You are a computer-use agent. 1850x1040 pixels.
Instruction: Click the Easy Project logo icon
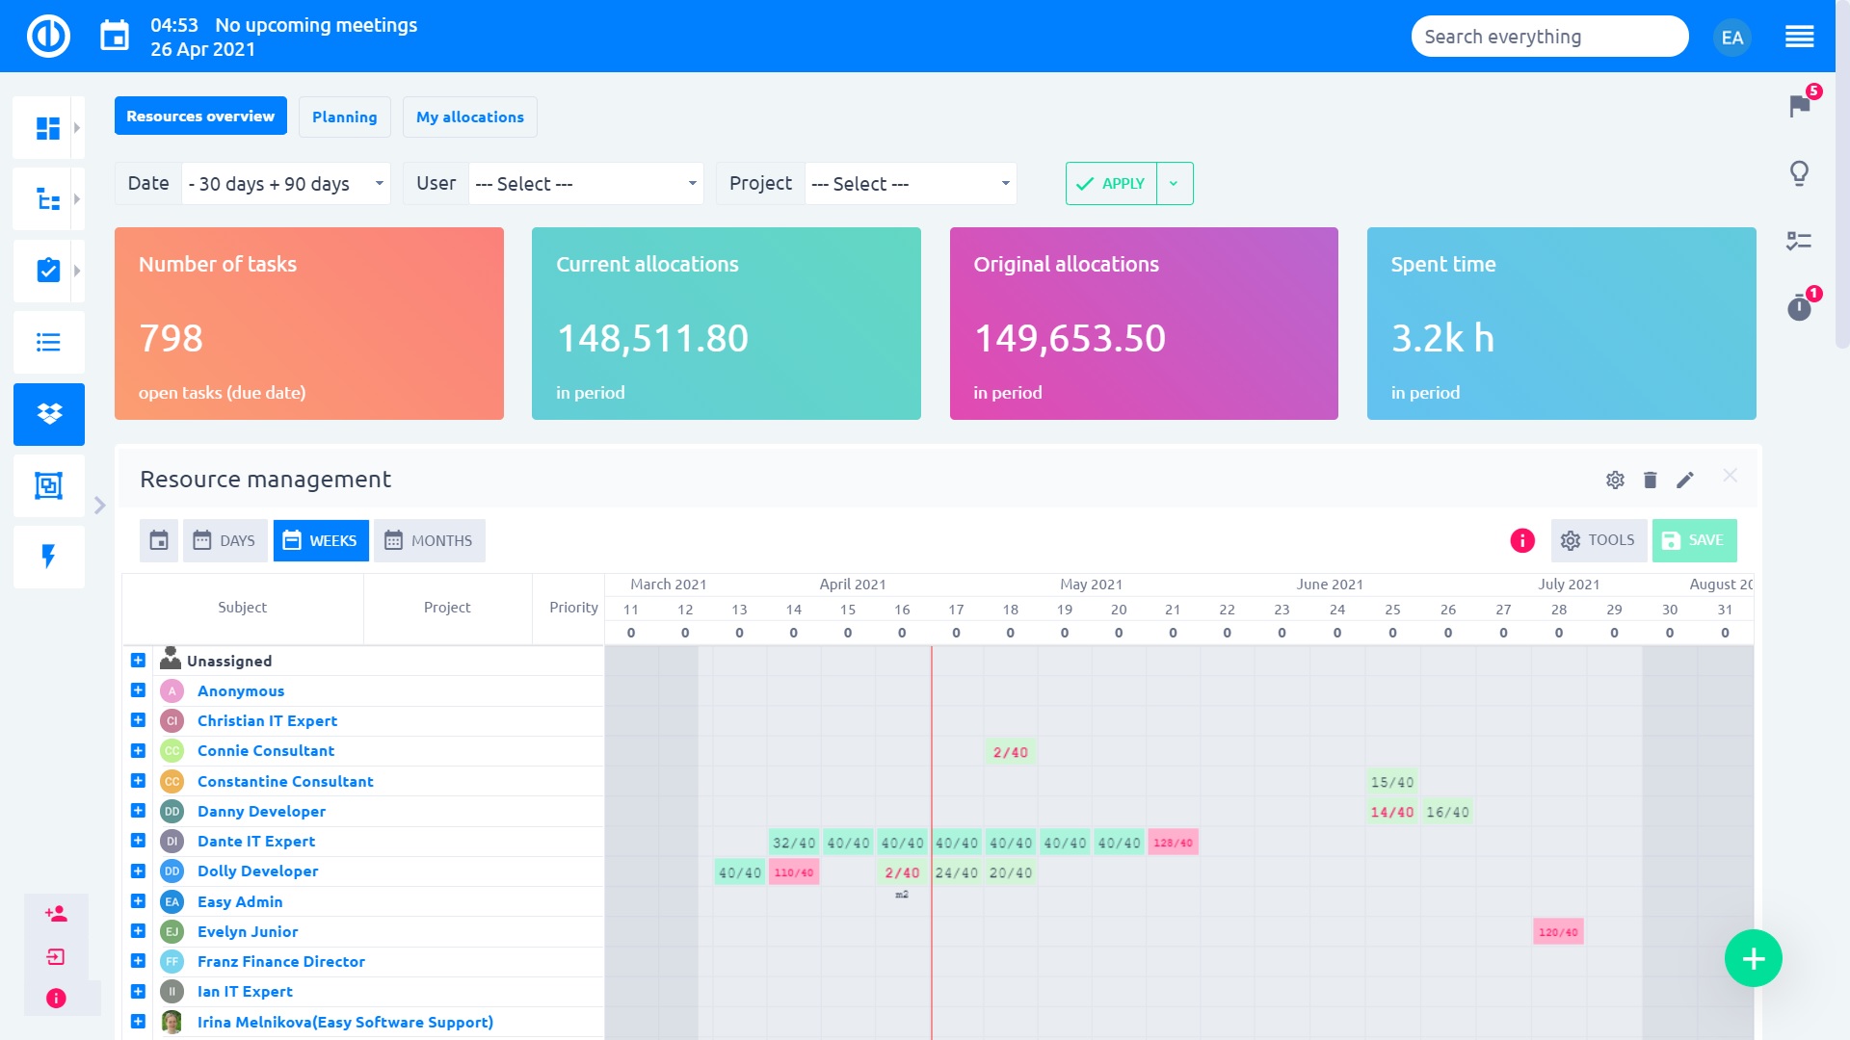pos(48,37)
